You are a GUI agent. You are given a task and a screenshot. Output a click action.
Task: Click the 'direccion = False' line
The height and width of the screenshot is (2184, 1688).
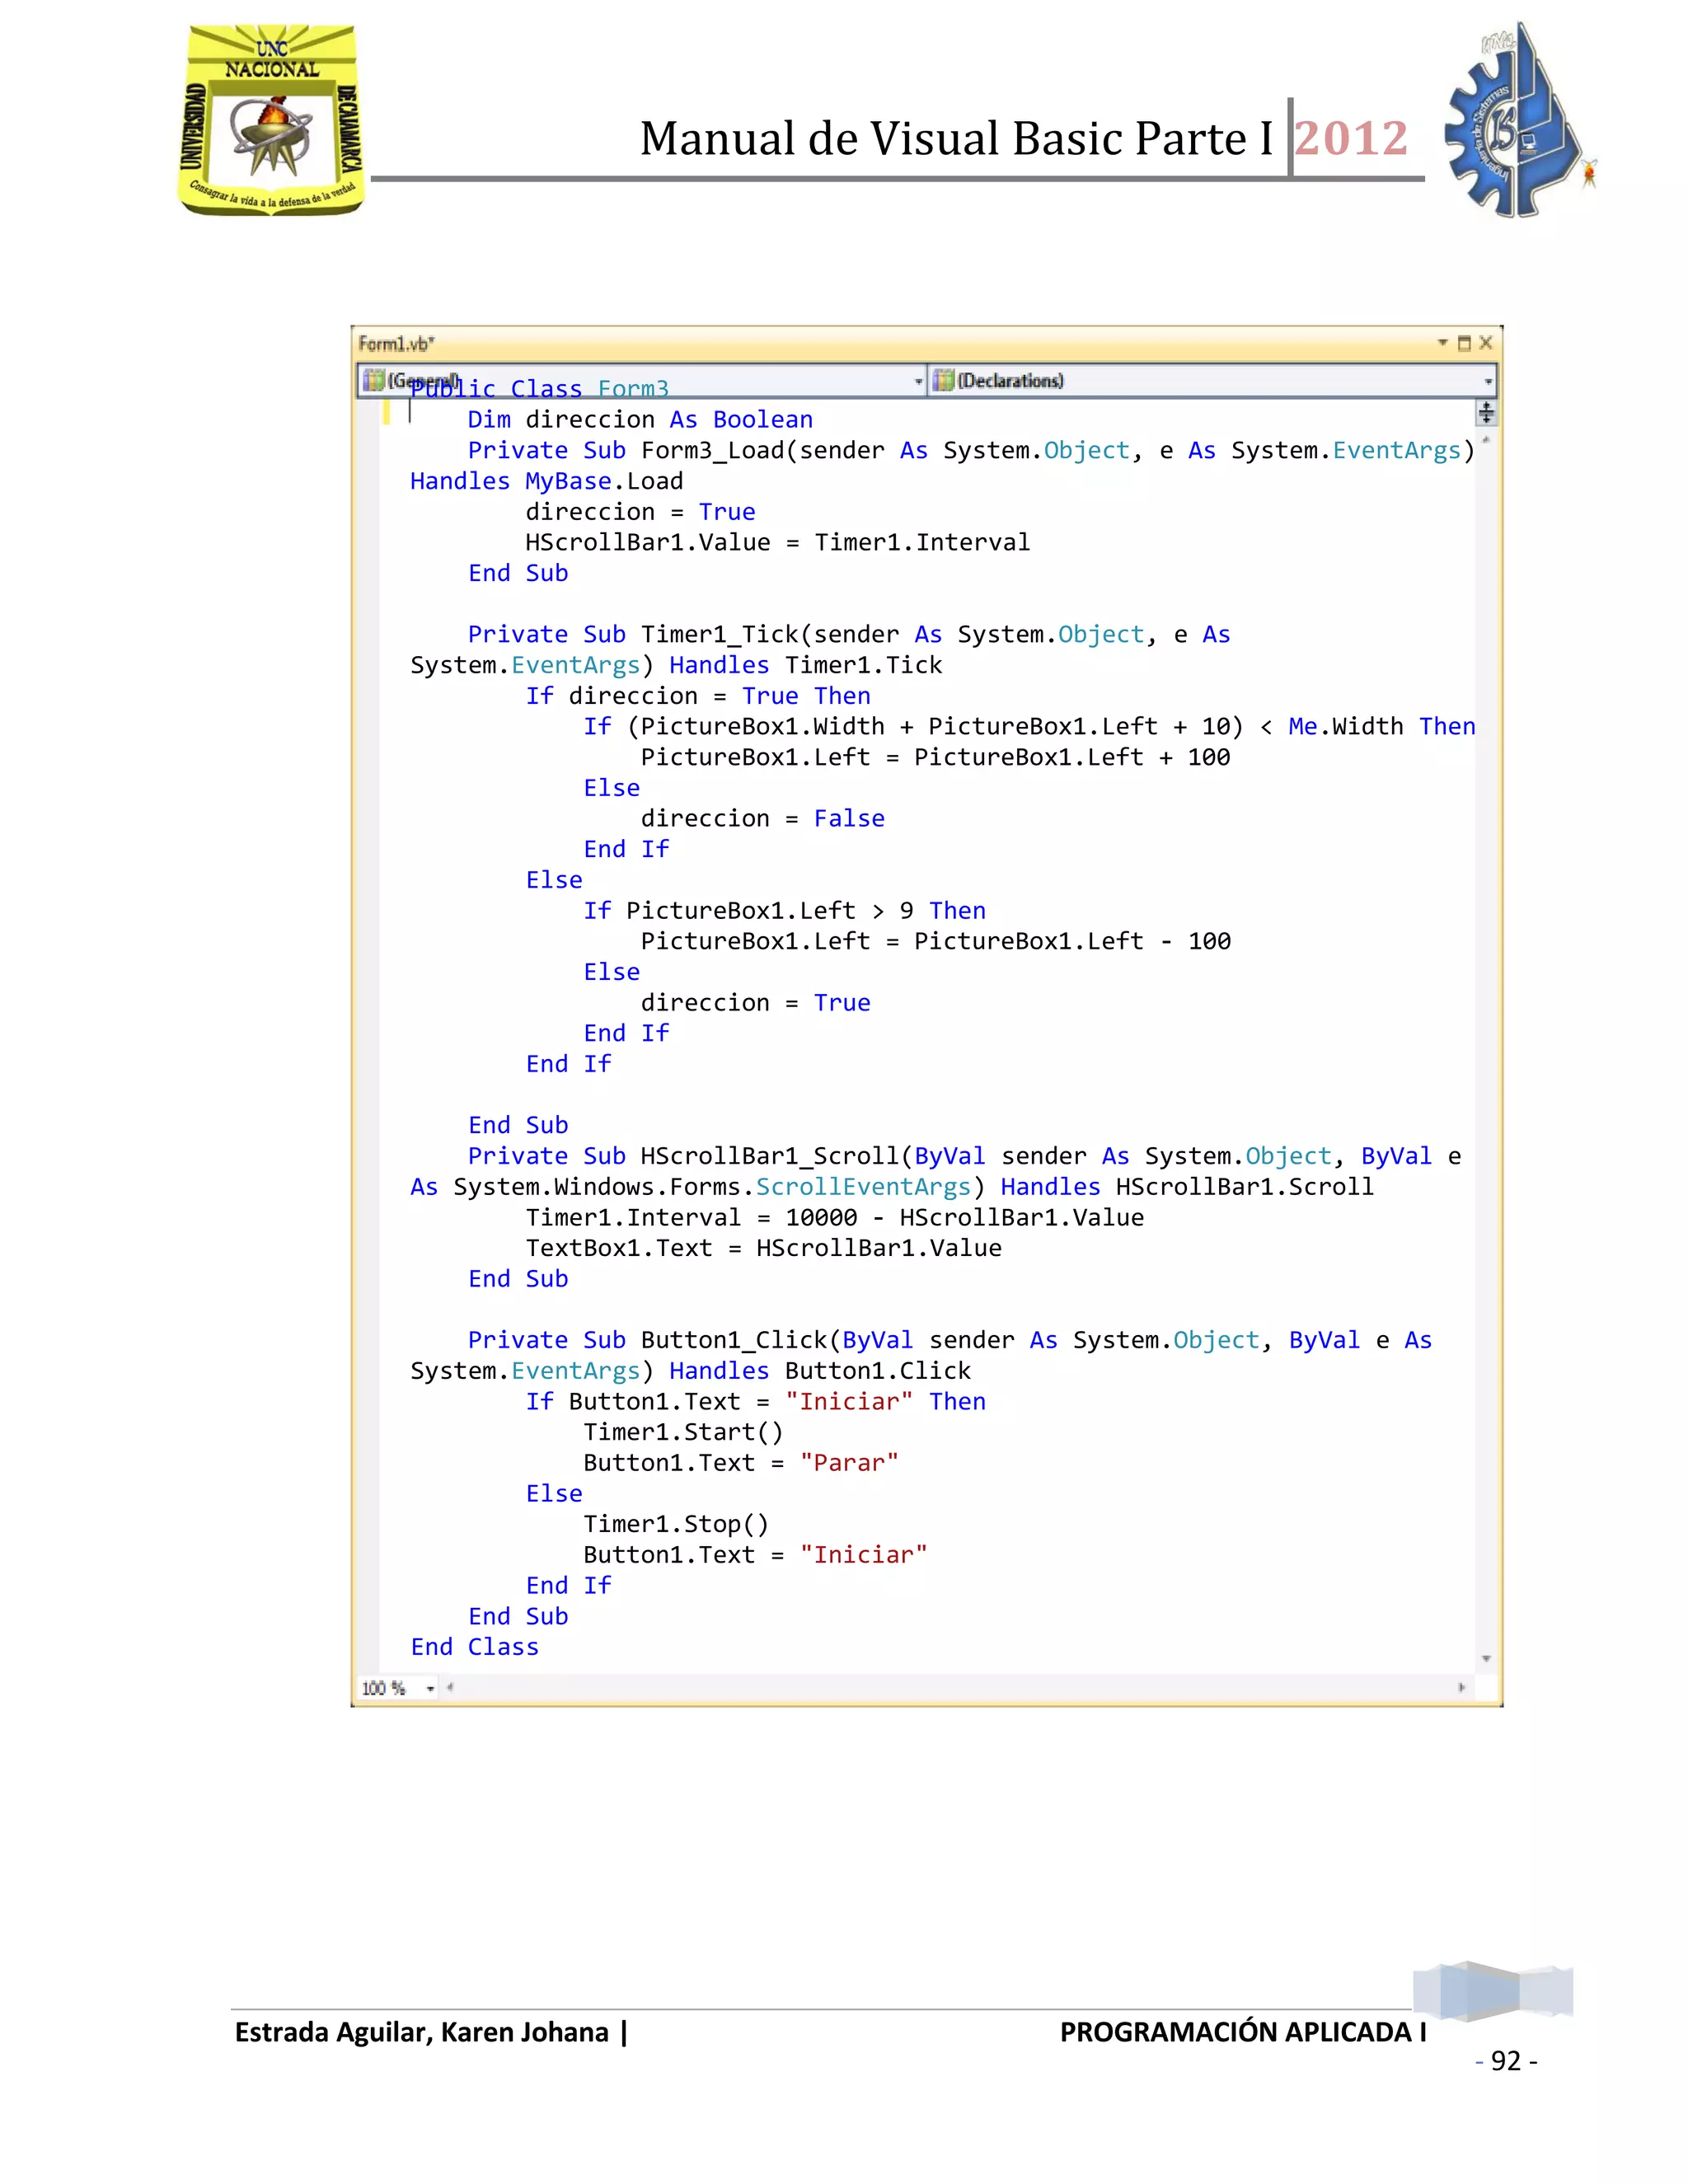(x=763, y=818)
